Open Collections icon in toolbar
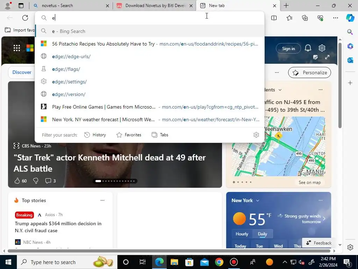 coord(305,18)
